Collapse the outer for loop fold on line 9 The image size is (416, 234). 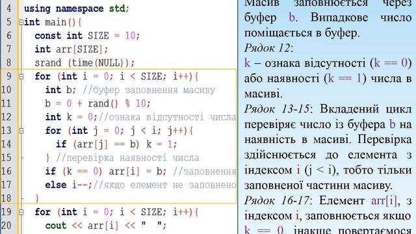point(21,77)
